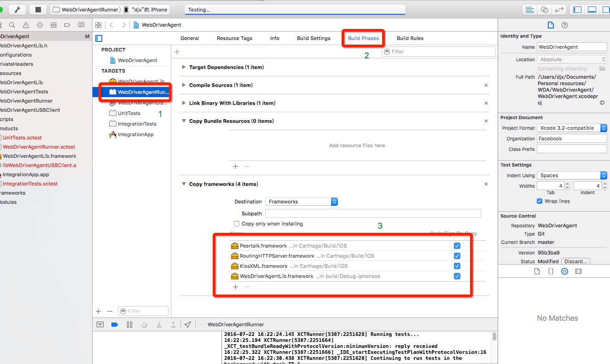610x364 pixels.
Task: Select WebDriverAgentRunner scheme in toolbar
Action: pyautogui.click(x=86, y=10)
